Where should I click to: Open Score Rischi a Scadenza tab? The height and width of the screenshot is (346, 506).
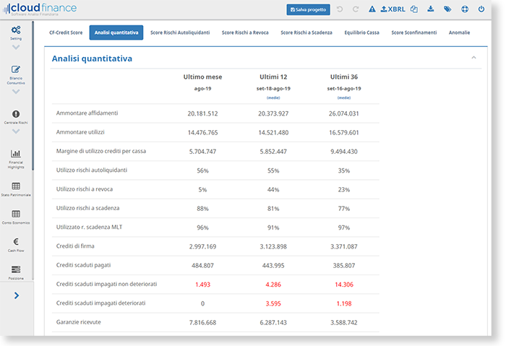coord(306,33)
